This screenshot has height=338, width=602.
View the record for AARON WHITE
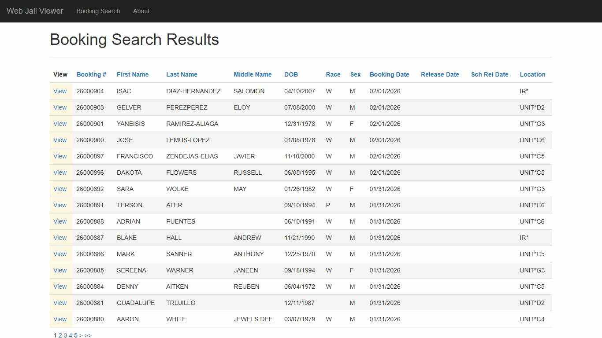click(x=60, y=319)
